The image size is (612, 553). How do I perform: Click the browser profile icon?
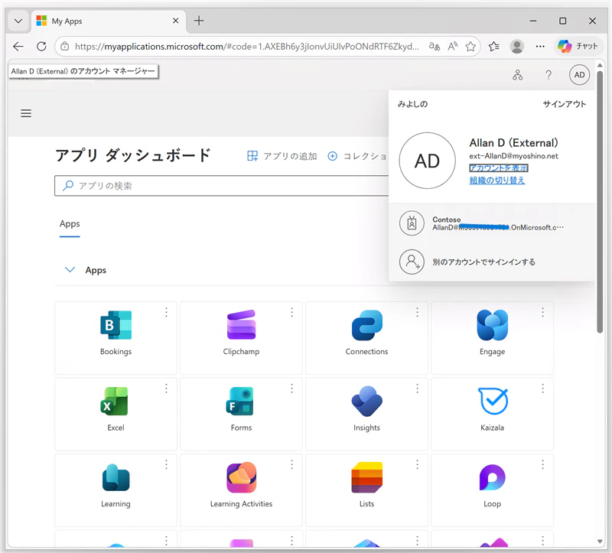(x=517, y=47)
